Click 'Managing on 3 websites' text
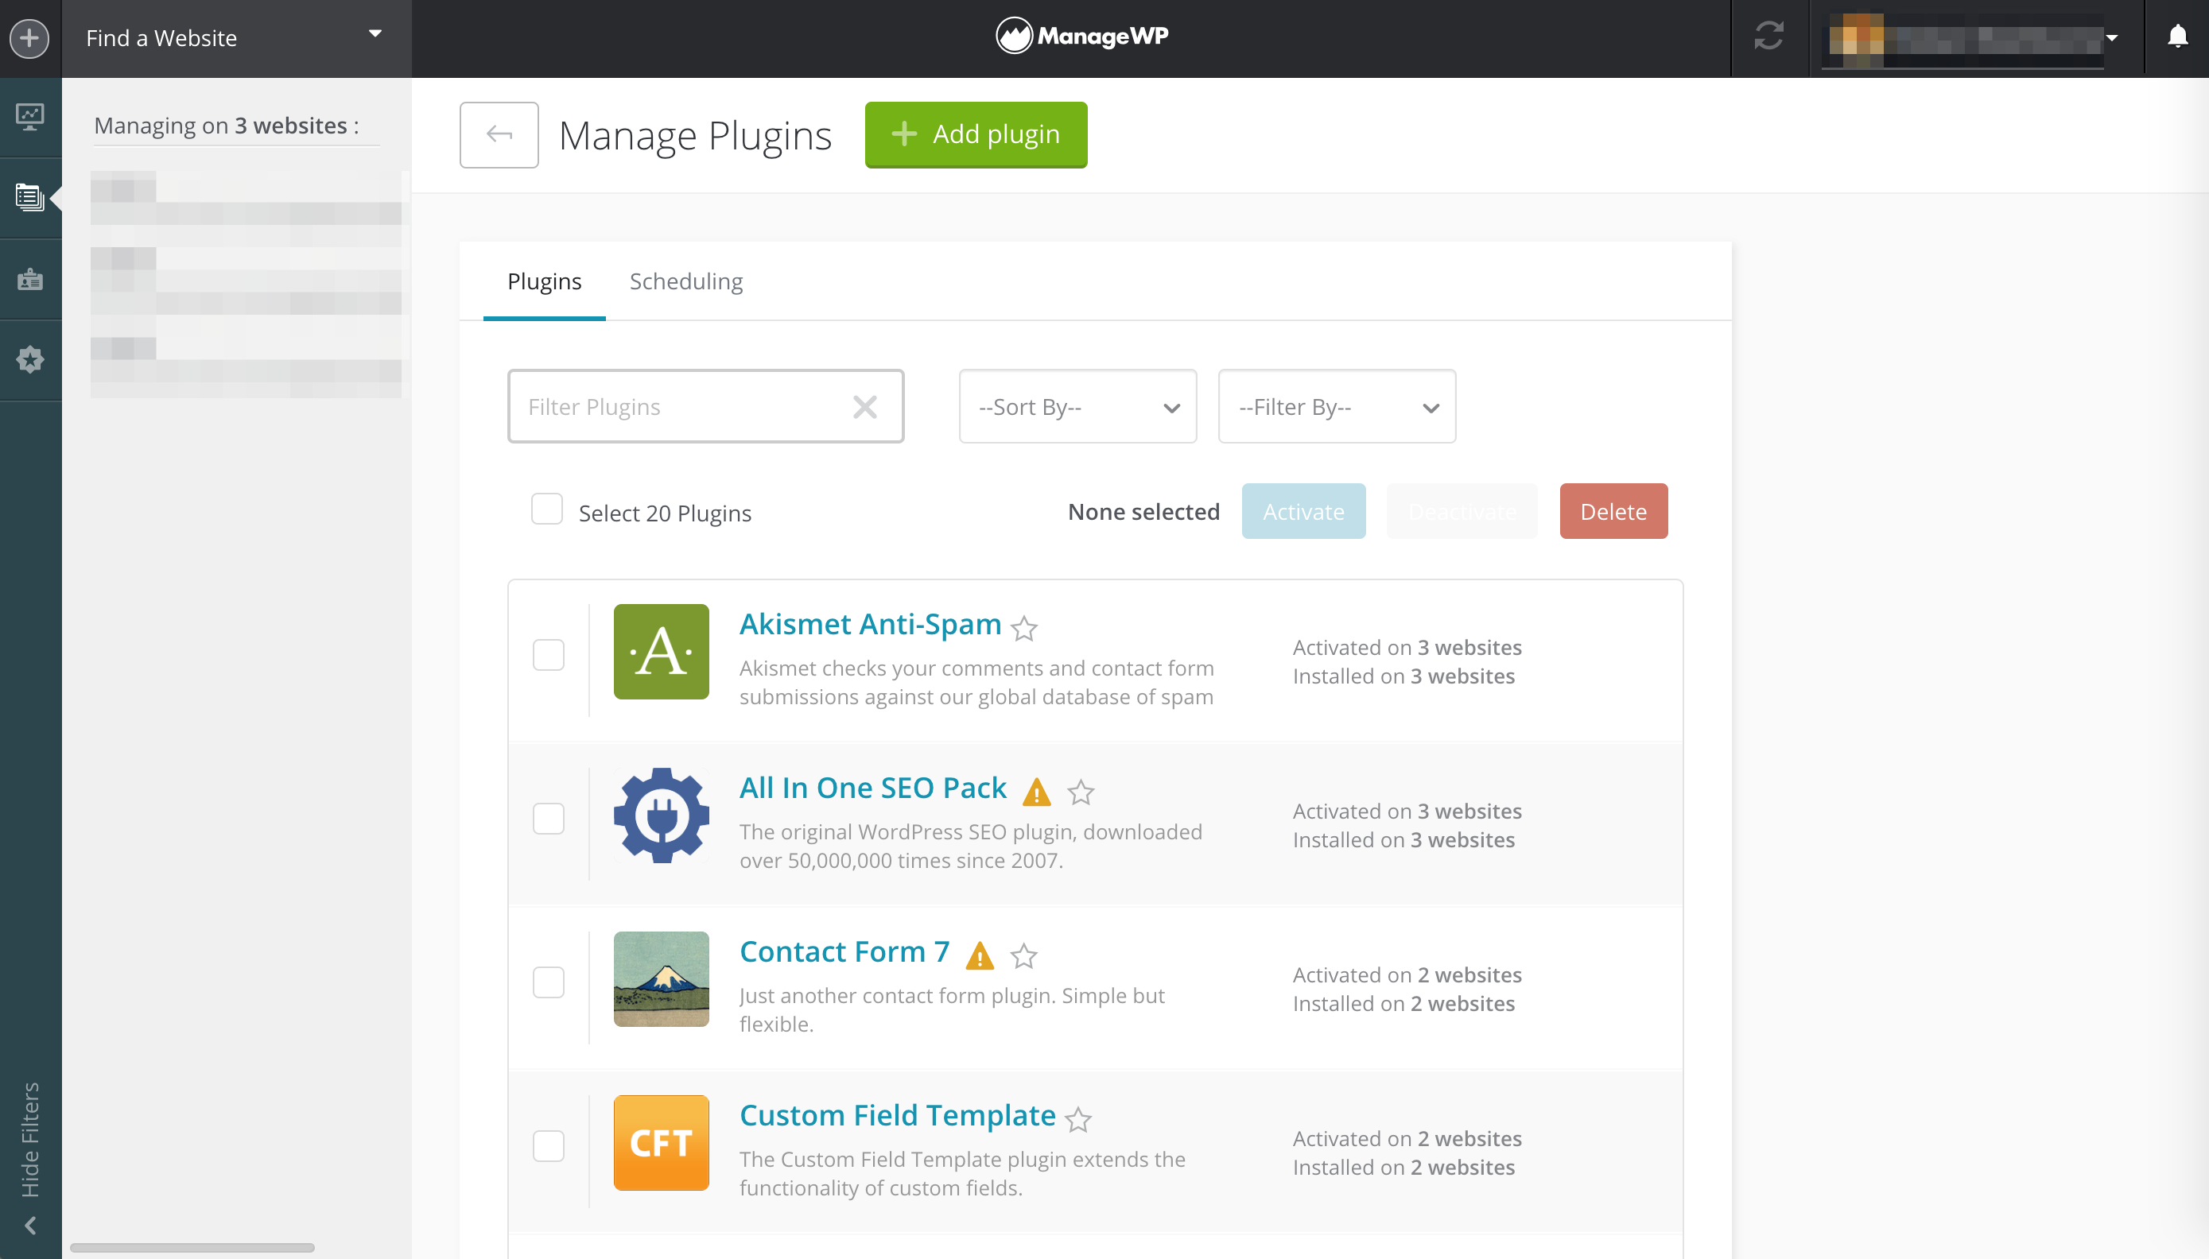This screenshot has height=1259, width=2209. (x=226, y=126)
